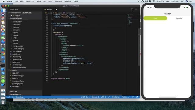
Task: Click the App class breadcrumb
Action: point(59,13)
